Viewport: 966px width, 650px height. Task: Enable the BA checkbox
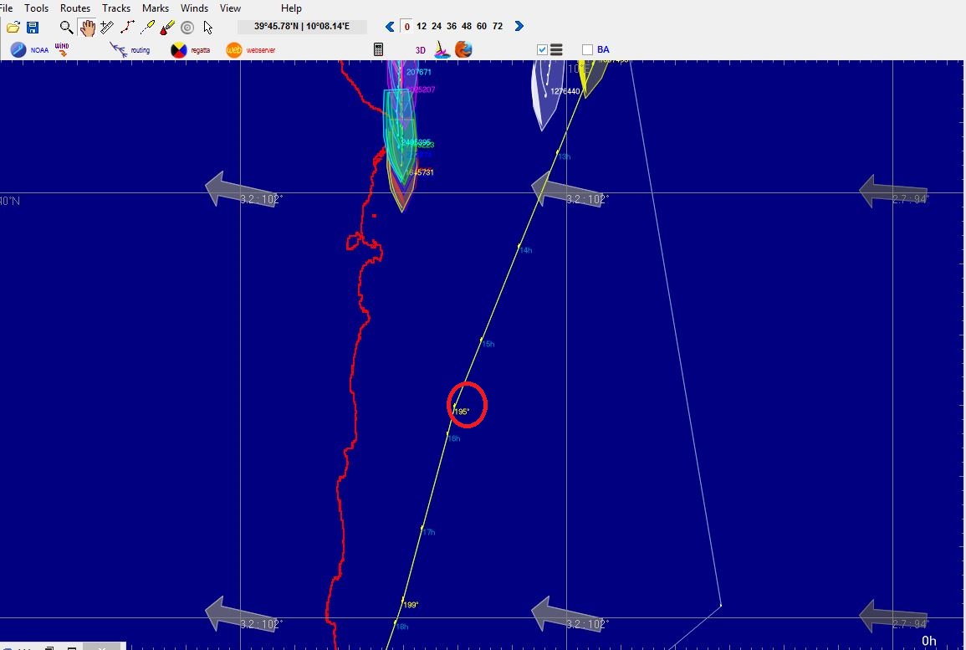click(x=588, y=50)
